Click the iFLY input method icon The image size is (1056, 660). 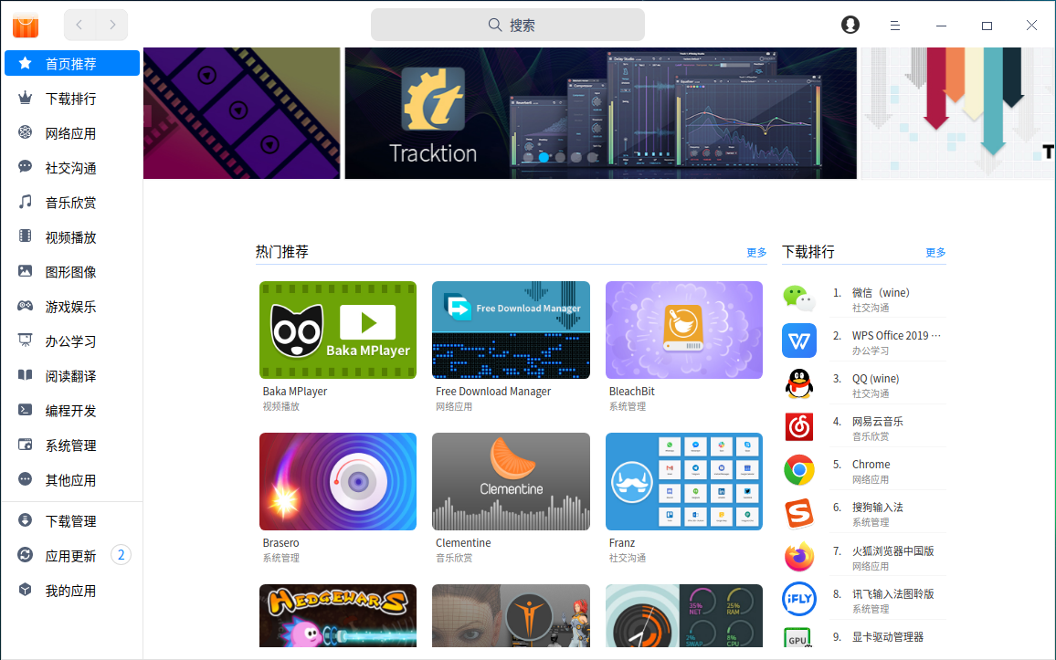[x=799, y=599]
